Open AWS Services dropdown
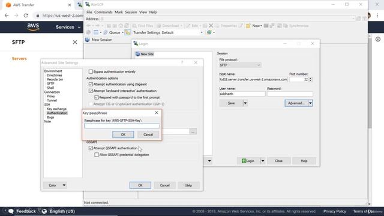Viewport: 384px width, 216px height. pos(68,27)
